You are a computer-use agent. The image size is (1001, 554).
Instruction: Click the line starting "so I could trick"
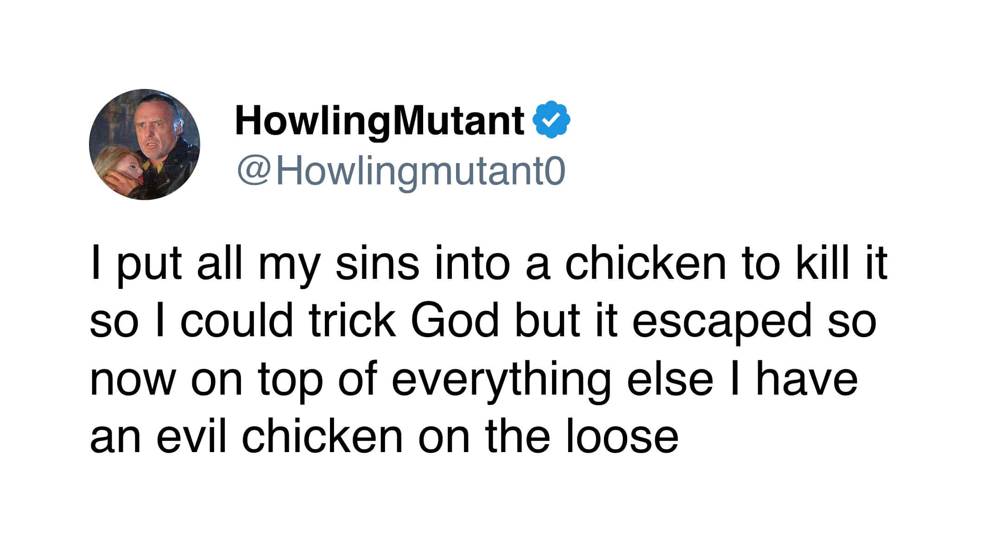pyautogui.click(x=483, y=321)
